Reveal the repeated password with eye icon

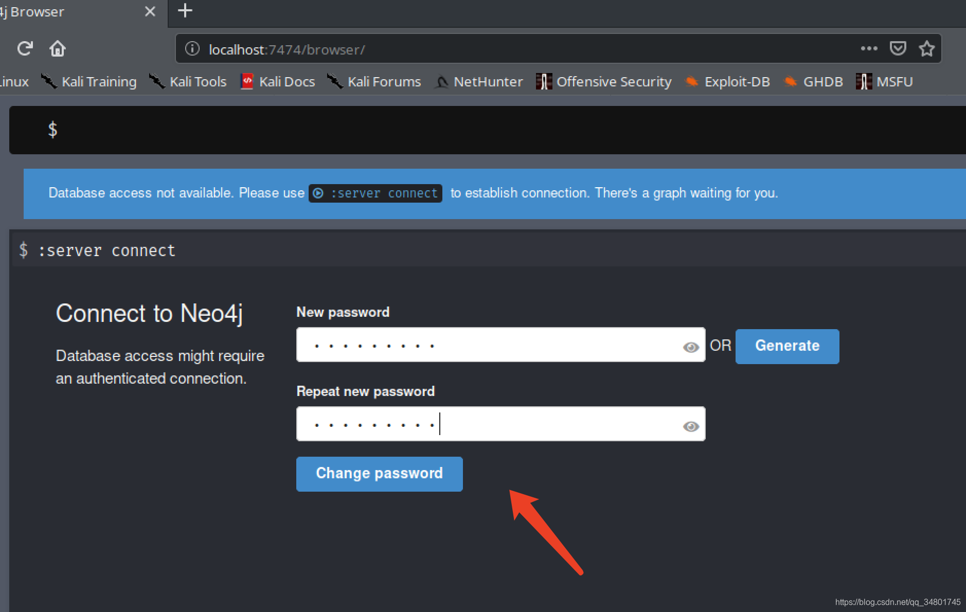pyautogui.click(x=691, y=426)
